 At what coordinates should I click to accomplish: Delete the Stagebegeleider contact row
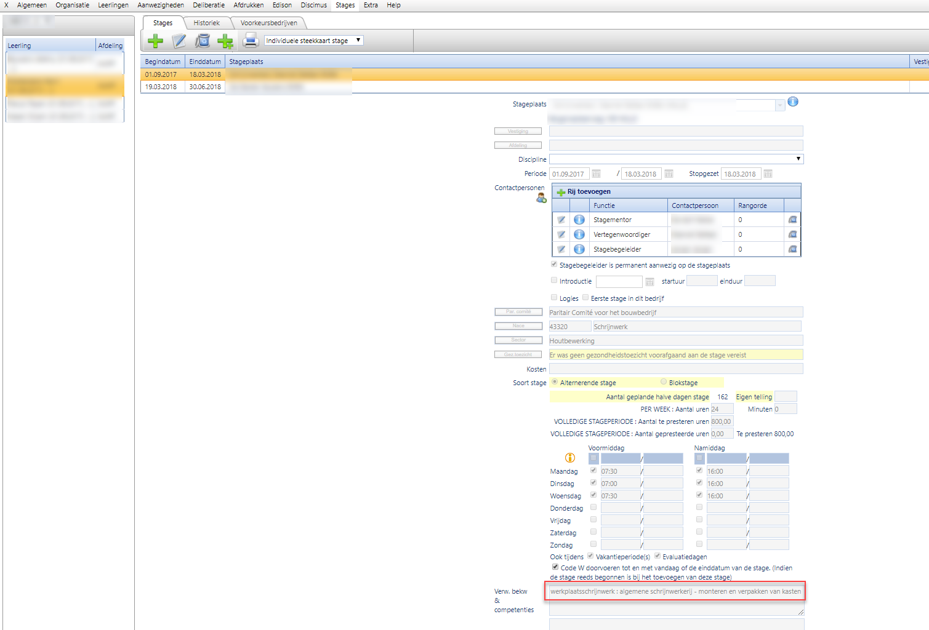click(x=792, y=249)
